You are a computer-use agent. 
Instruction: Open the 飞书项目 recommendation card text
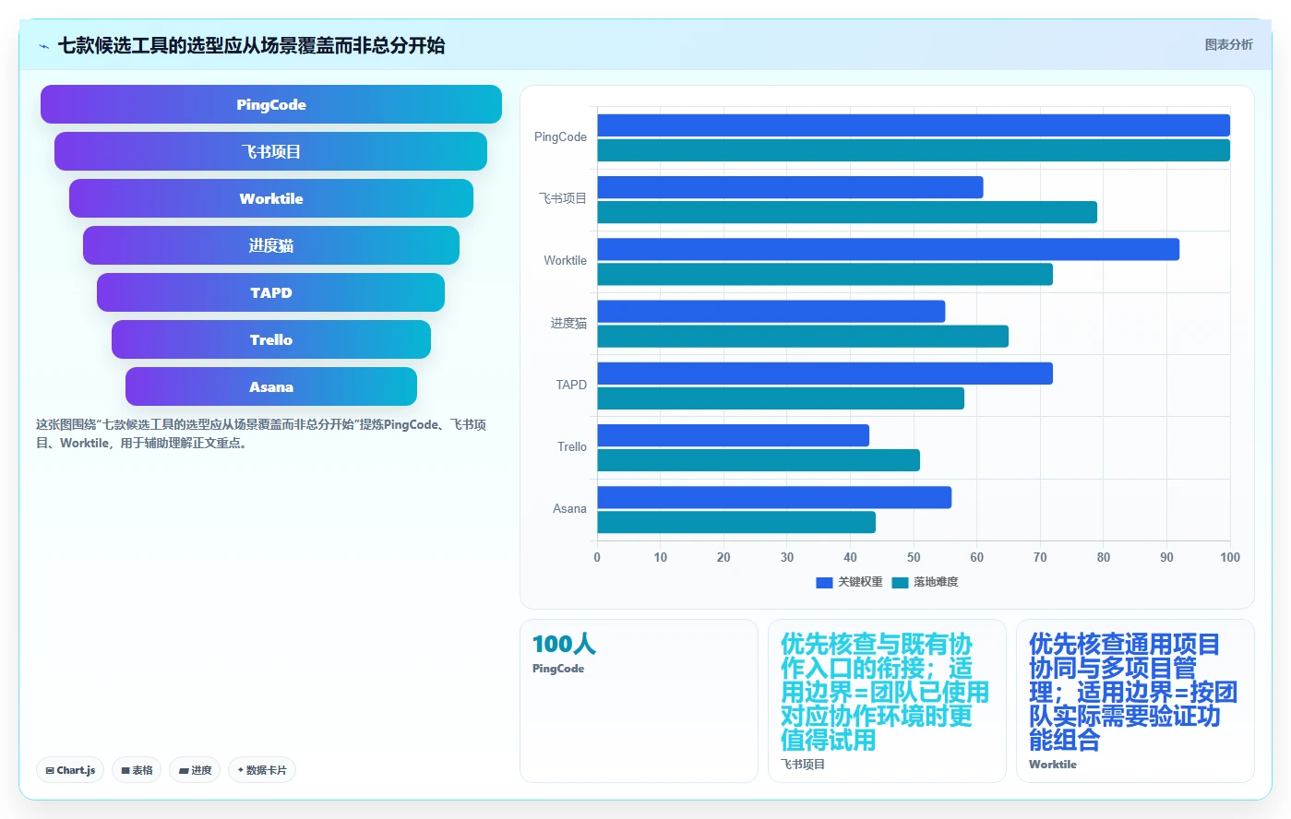pyautogui.click(x=884, y=692)
